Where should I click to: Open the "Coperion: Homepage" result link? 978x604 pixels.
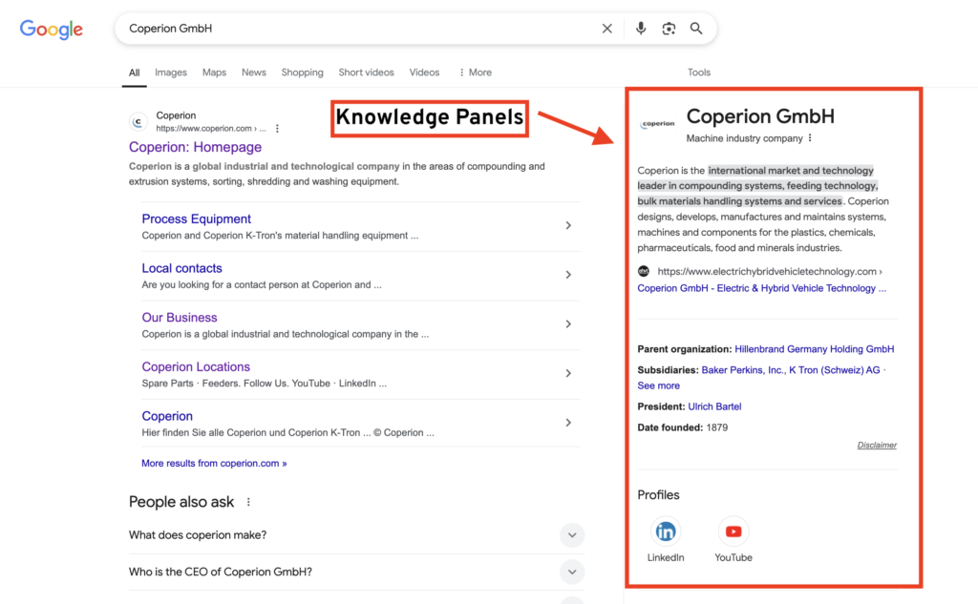click(x=195, y=147)
